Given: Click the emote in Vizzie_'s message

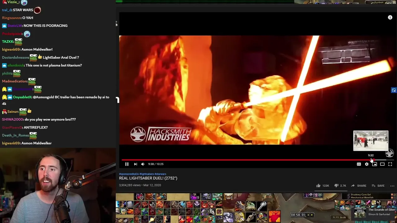Looking at the screenshot, I should click(24, 2).
